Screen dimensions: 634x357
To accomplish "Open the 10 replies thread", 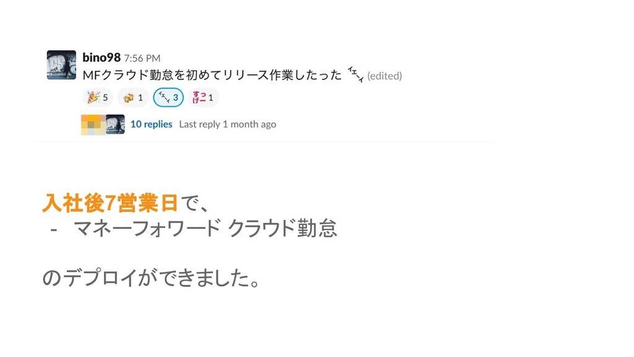I will point(151,124).
